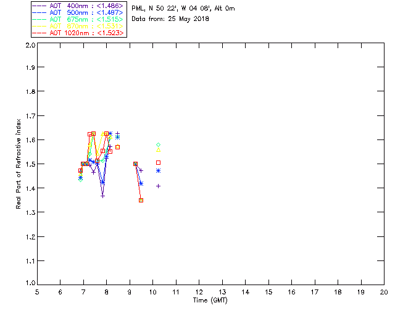This screenshot has height=316, width=395.
Task: Click y-axis tick label 1.5
Action: pyautogui.click(x=30, y=164)
